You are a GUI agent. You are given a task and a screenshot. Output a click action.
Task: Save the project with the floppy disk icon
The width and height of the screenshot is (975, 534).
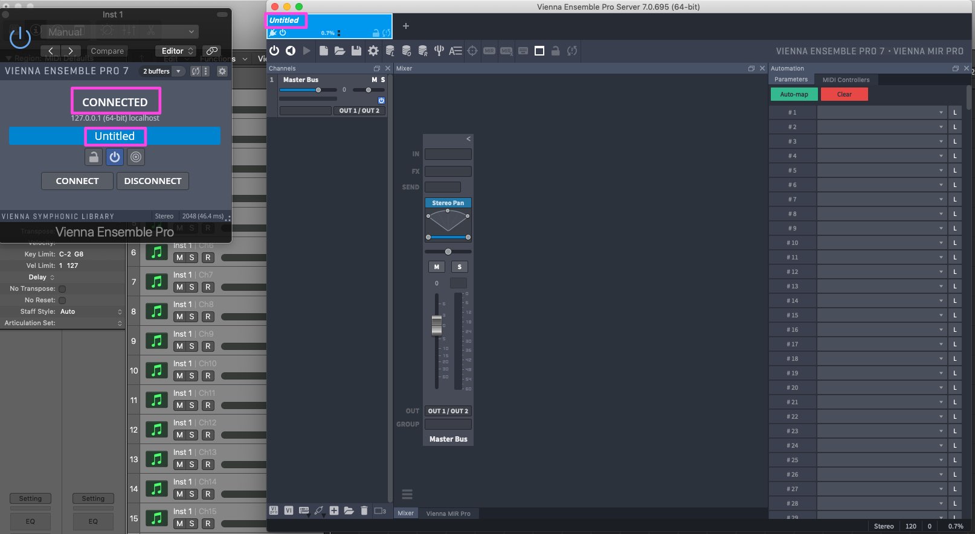tap(356, 51)
